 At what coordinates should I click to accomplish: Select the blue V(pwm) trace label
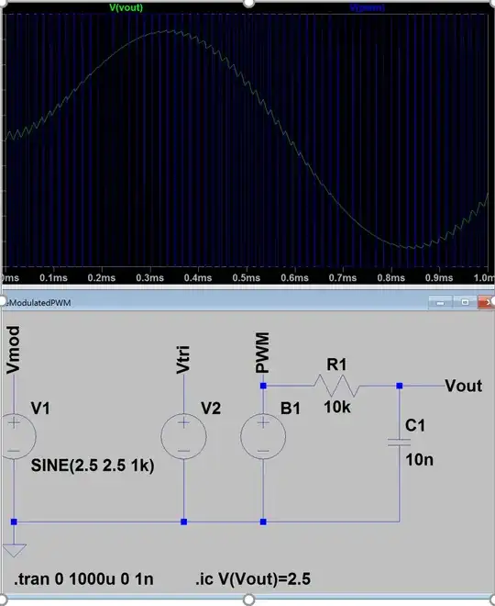coord(367,7)
